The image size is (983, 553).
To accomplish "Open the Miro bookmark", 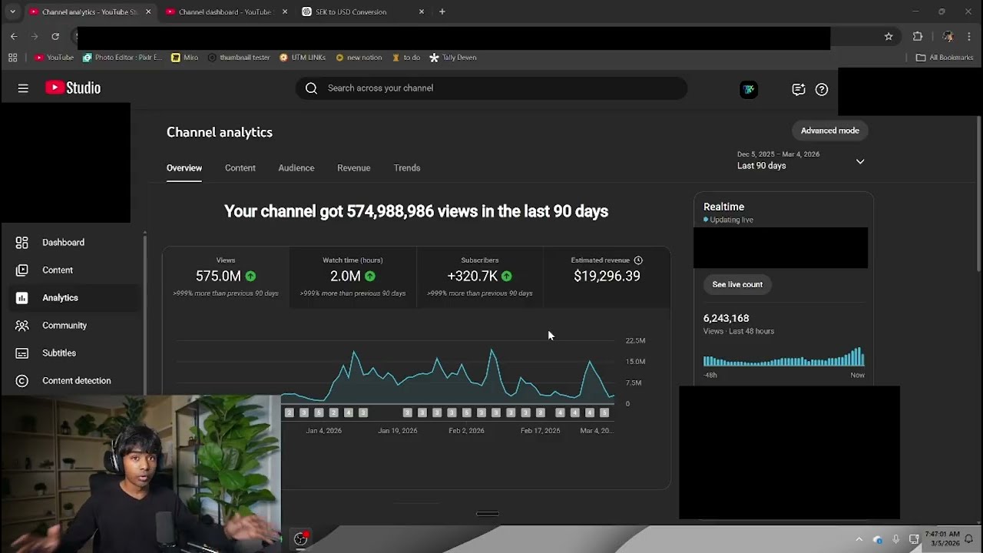I will 184,58.
